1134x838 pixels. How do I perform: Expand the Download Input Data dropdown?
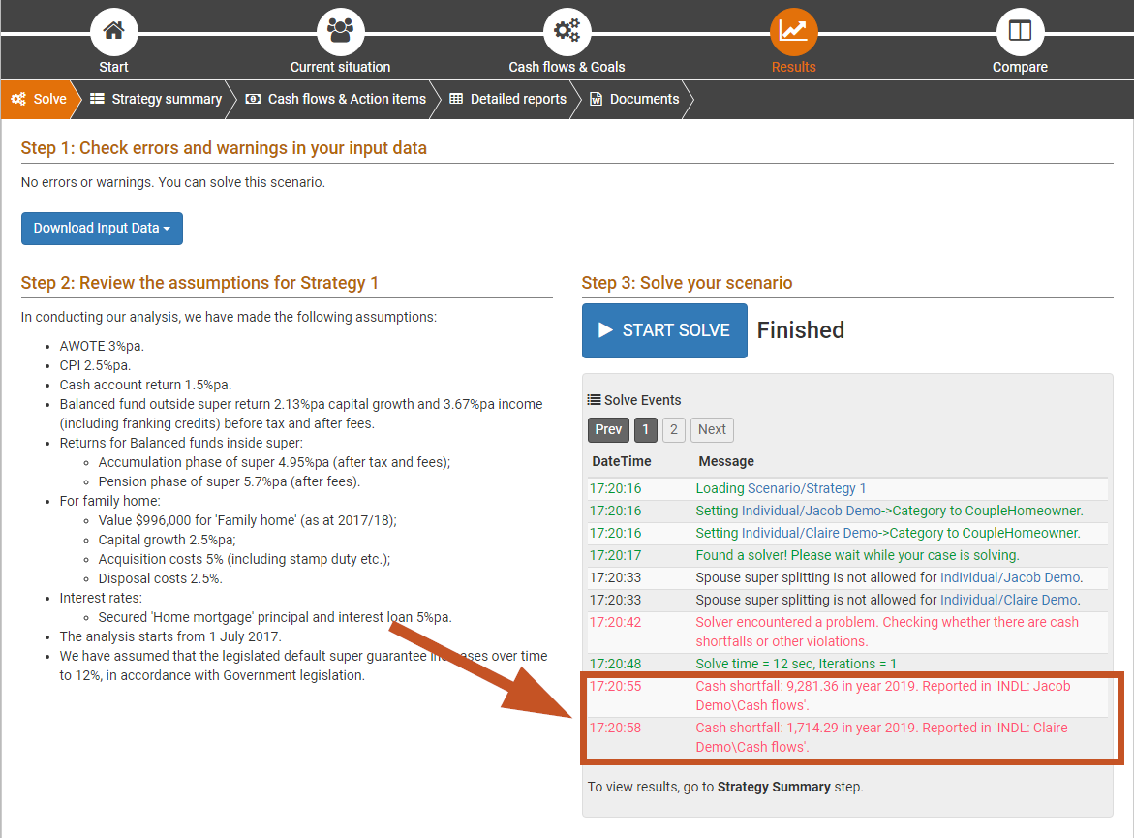[102, 229]
